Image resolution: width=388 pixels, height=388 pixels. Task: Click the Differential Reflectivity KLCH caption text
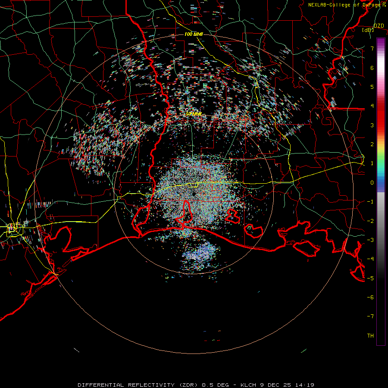pyautogui.click(x=196, y=385)
